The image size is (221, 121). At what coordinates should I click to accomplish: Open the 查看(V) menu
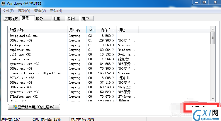point(40,11)
